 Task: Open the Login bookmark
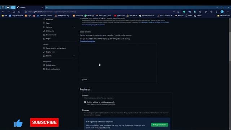[28, 16]
